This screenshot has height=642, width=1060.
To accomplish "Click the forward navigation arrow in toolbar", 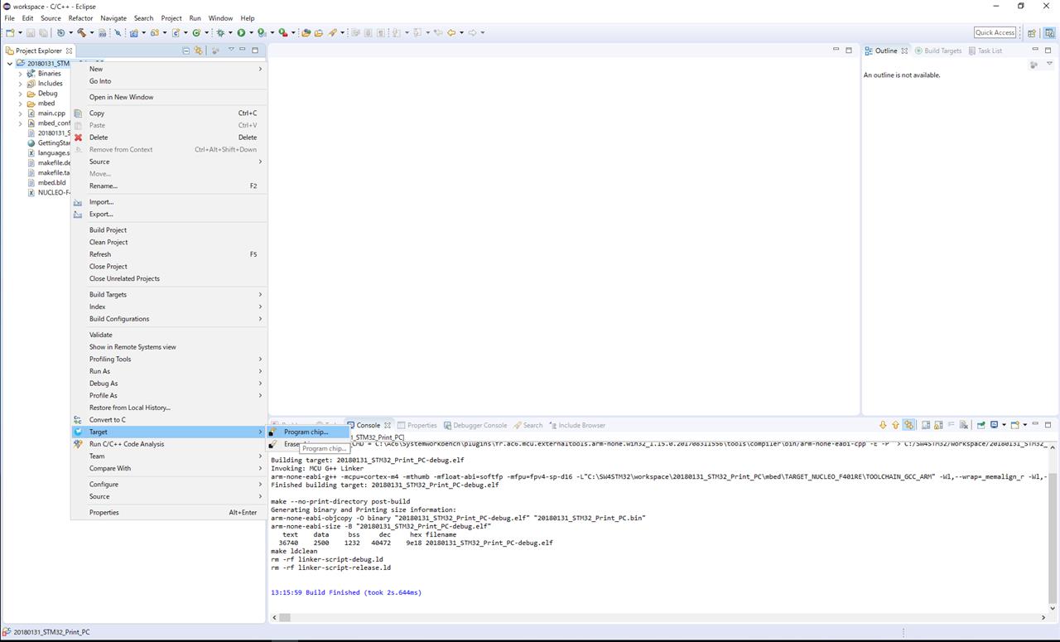I will pyautogui.click(x=472, y=32).
